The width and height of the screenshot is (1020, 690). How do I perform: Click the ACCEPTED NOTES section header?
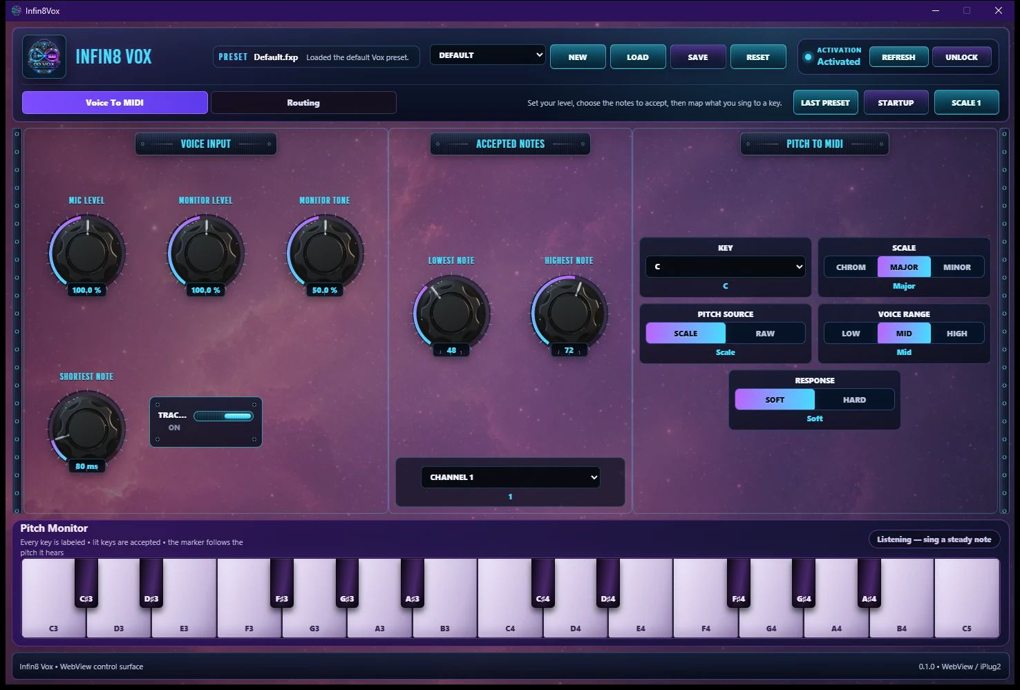coord(510,144)
